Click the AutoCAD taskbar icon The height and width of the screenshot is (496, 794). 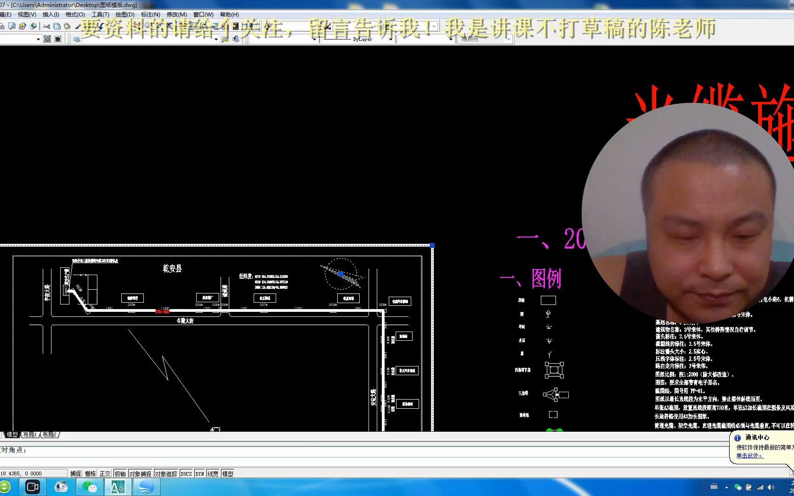118,487
